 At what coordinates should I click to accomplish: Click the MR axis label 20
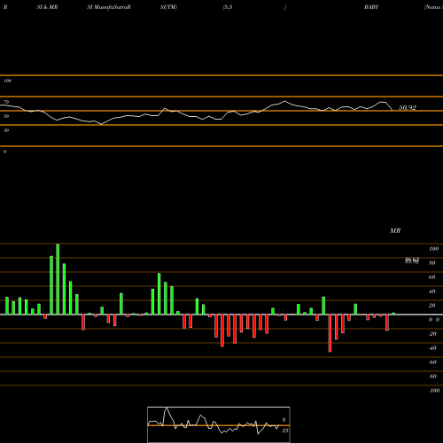click(432, 306)
